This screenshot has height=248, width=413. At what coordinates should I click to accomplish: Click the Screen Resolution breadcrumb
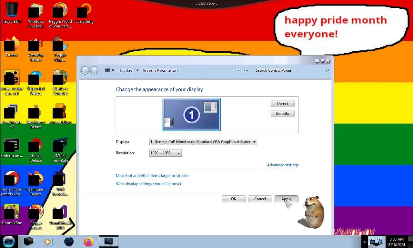(x=160, y=70)
